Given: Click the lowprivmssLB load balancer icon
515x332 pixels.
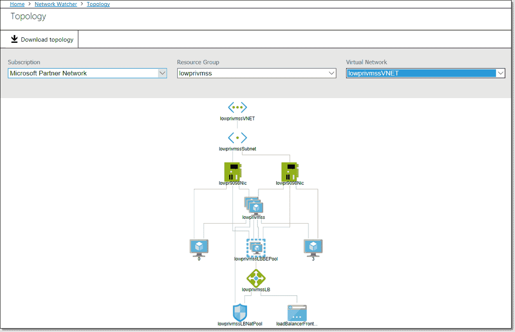Looking at the screenshot, I should click(x=256, y=278).
